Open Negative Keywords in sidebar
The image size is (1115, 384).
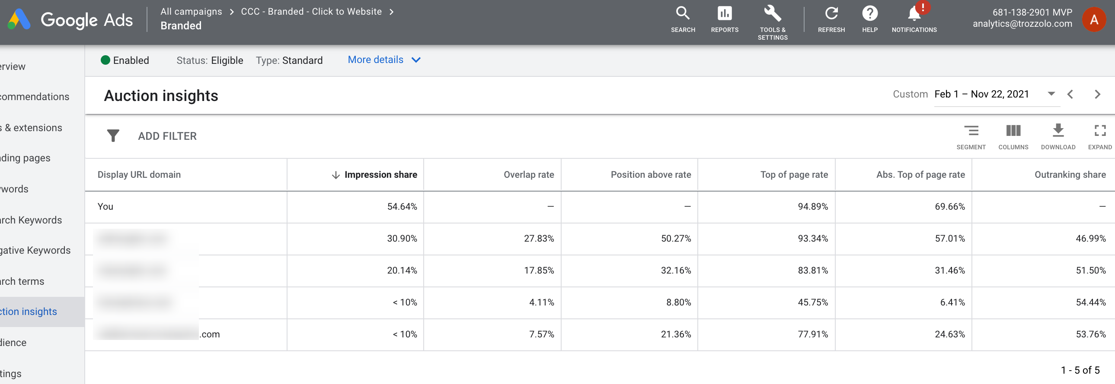[35, 251]
